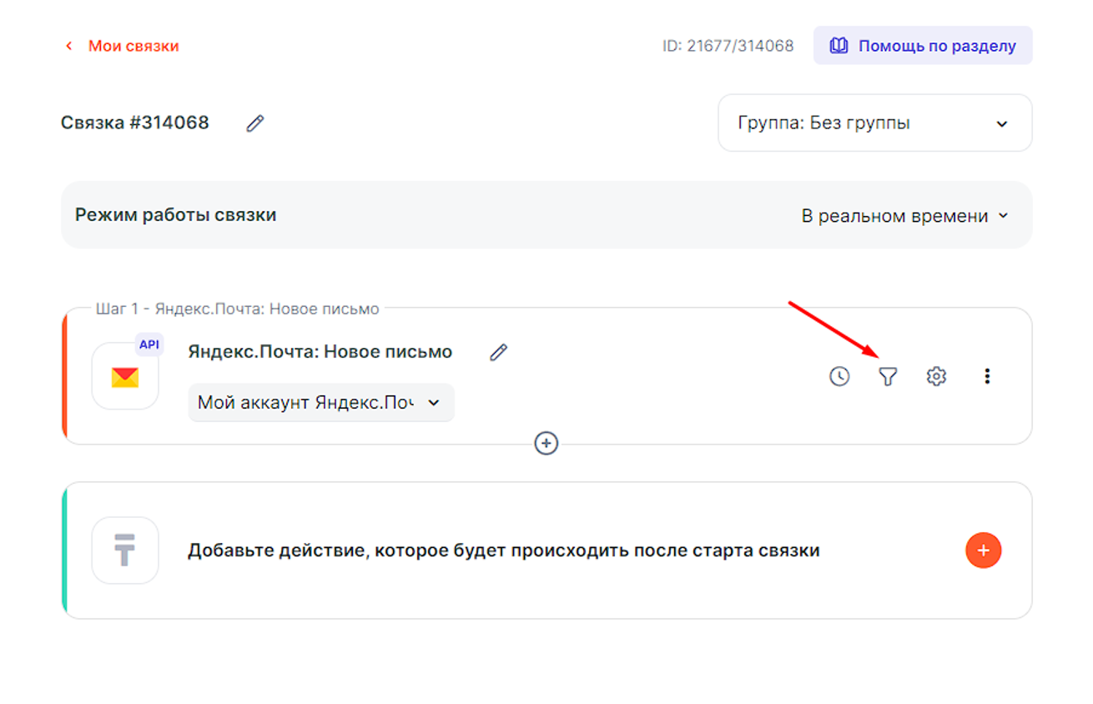This screenshot has height=704, width=1093.
Task: Click Добавьте действие prompt text
Action: coord(503,551)
